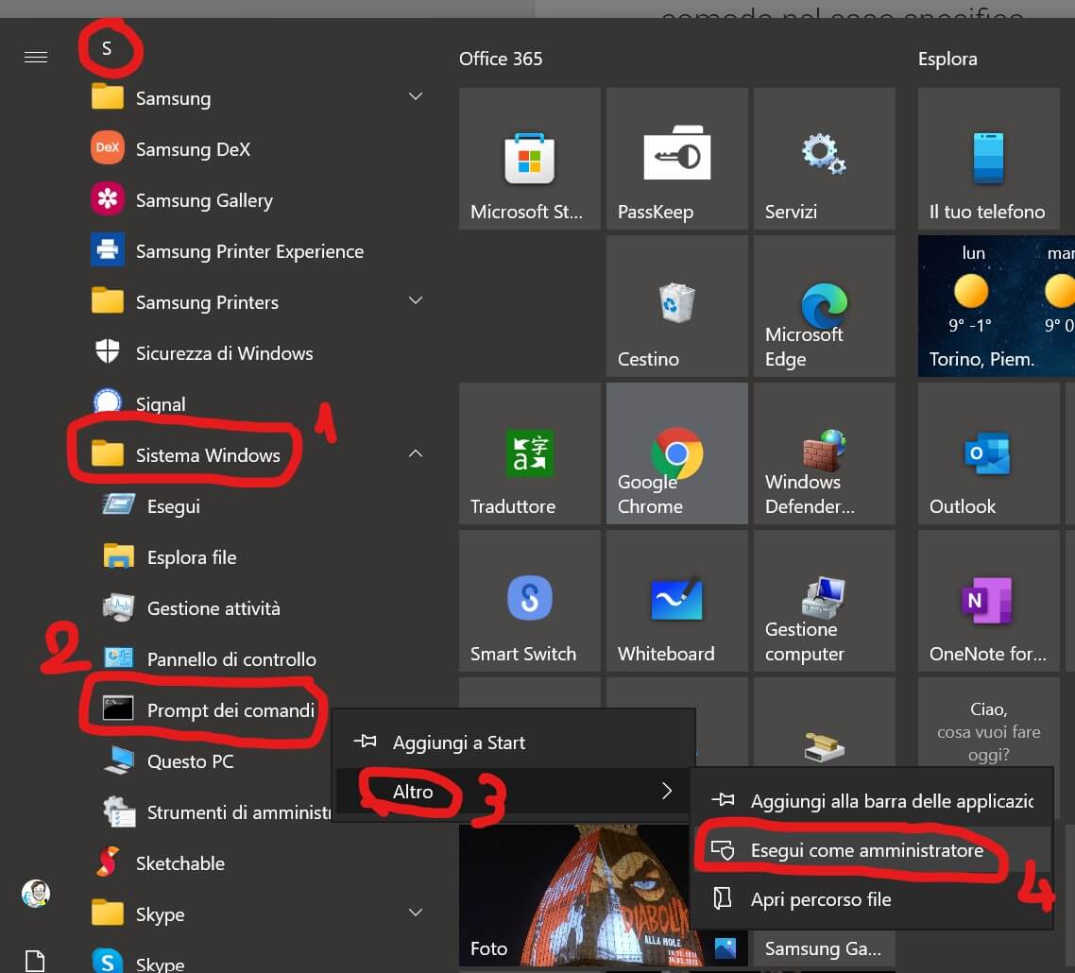This screenshot has height=973, width=1075.
Task: Open the Outlook tile
Action: tap(988, 453)
